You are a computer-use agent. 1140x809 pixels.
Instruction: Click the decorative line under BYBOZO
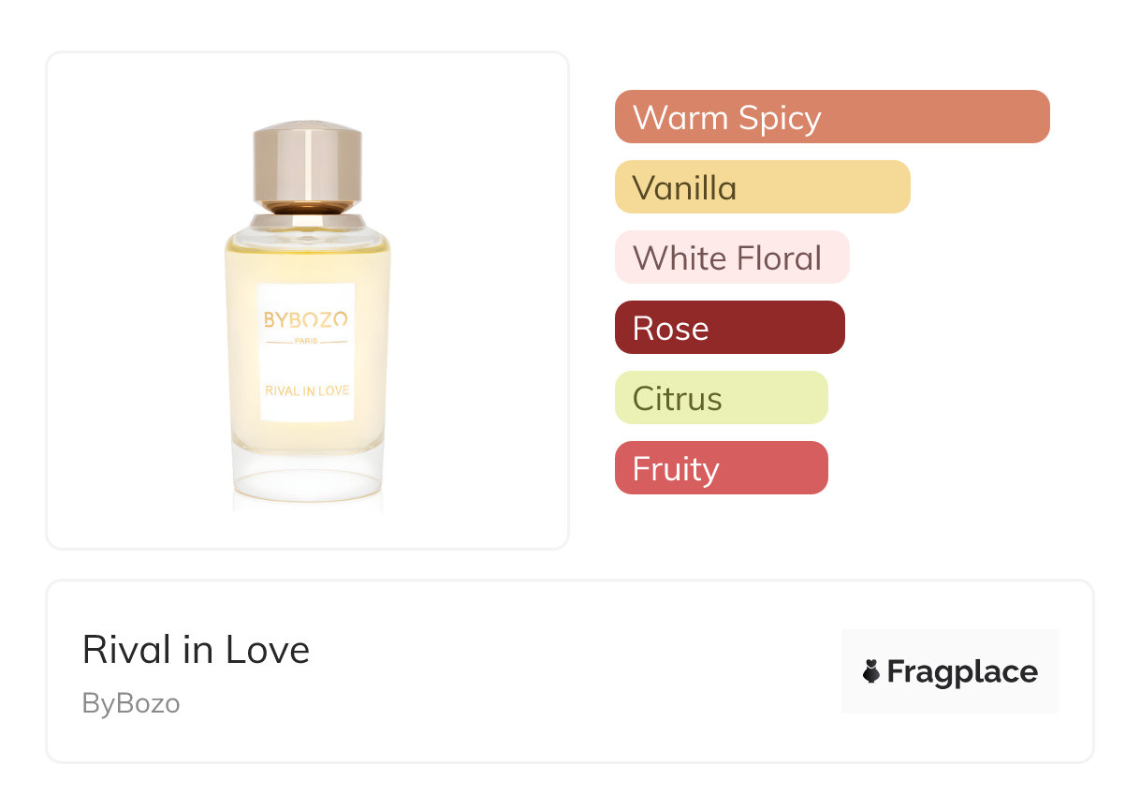click(x=279, y=342)
